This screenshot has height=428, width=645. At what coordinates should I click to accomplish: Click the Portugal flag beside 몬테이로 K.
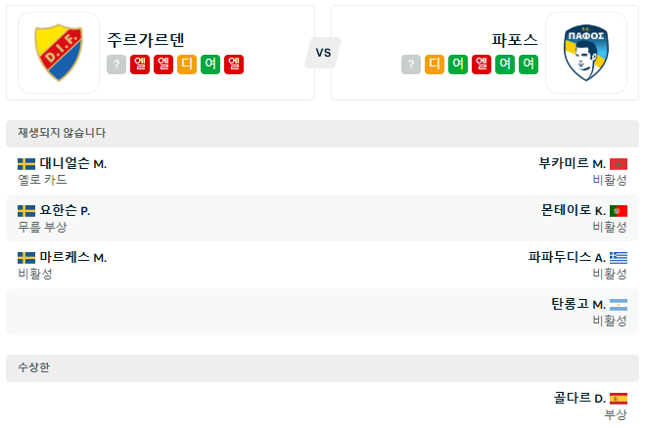click(618, 211)
